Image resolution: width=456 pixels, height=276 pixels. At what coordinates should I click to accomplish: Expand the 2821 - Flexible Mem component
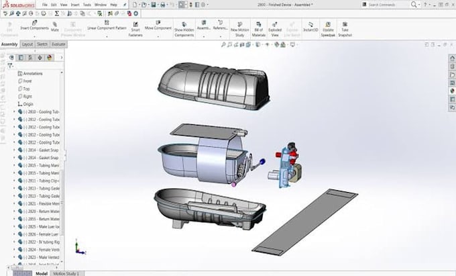[14, 203]
